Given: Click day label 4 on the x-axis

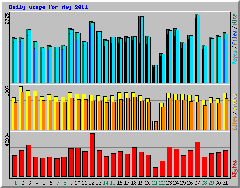Looking at the screenshot, I should (x=37, y=183).
